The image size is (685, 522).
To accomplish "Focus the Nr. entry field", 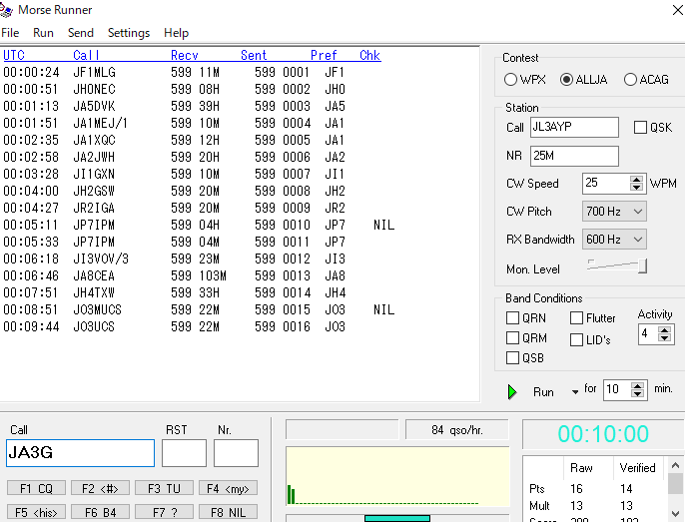I will (236, 453).
